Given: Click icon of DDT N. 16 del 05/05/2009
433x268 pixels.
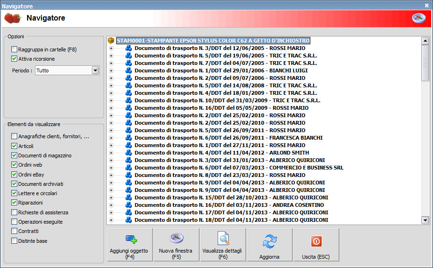Looking at the screenshot, I should click(129, 108).
